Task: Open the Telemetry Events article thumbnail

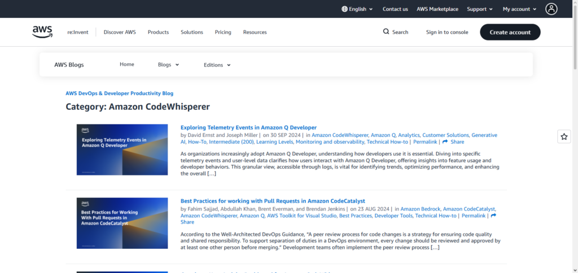Action: coord(122,150)
